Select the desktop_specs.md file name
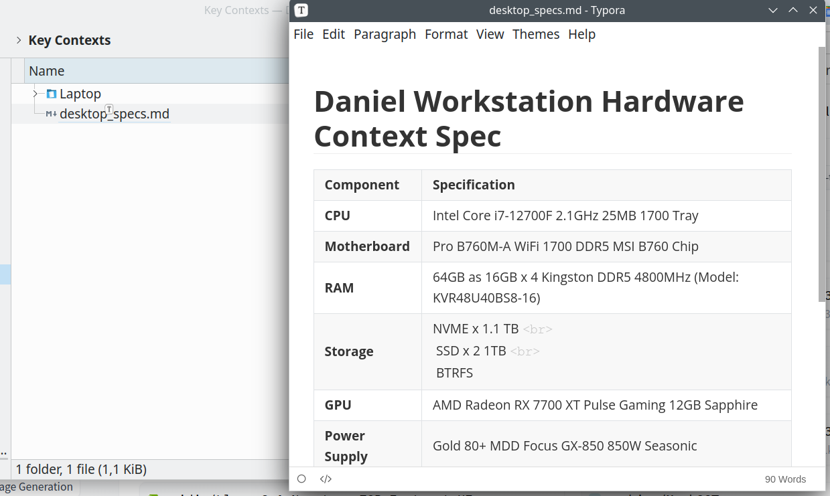The height and width of the screenshot is (496, 830). click(x=115, y=114)
